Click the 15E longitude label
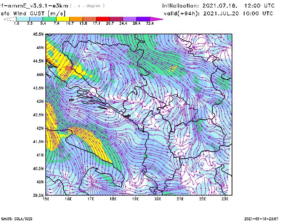Screen dimensions: 286x221 click(x=46, y=199)
